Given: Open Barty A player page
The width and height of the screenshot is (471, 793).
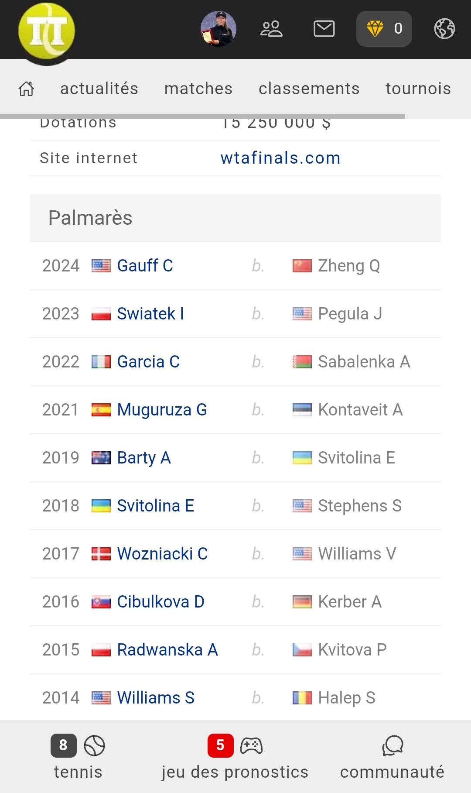Looking at the screenshot, I should coord(144,458).
